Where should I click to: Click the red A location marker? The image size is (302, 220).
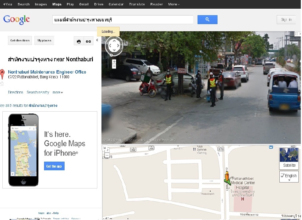2,74
